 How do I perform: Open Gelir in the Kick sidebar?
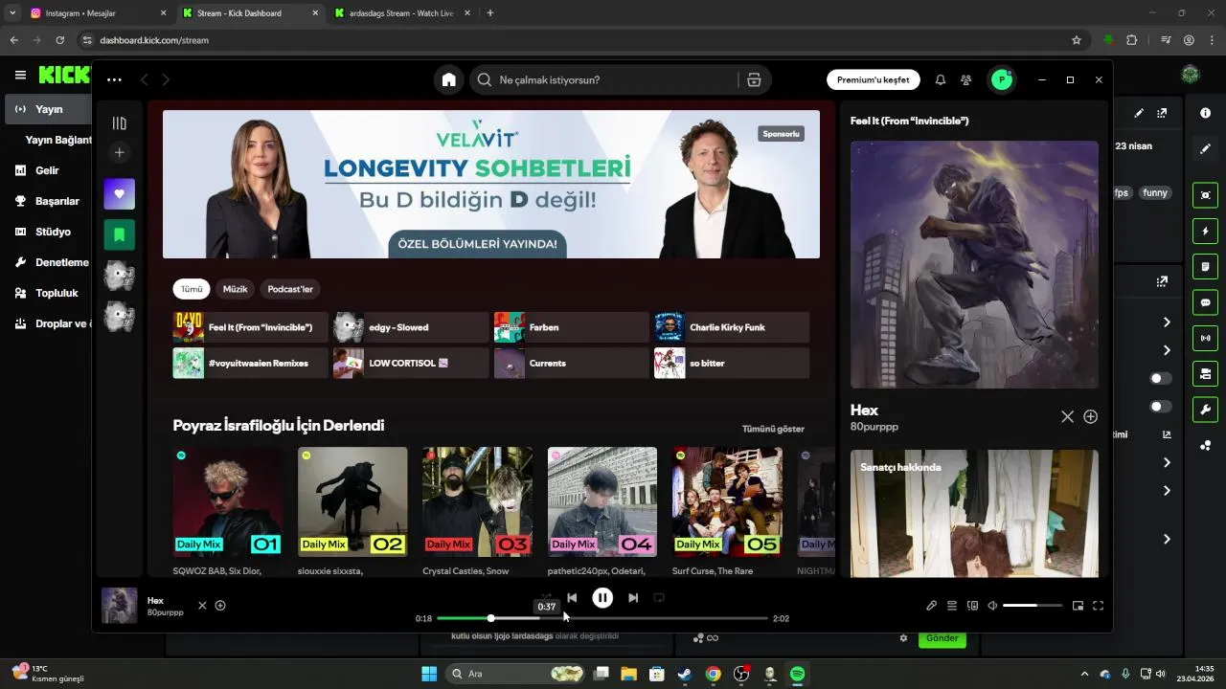point(47,170)
